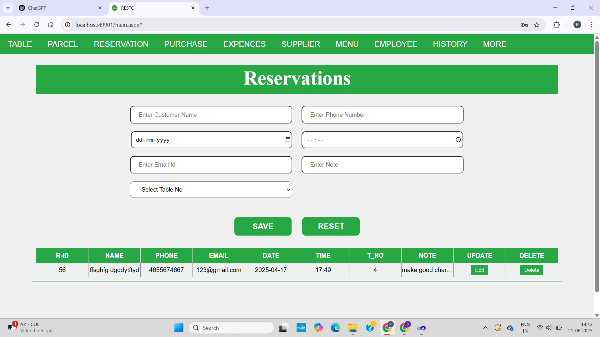Click the R-ID column header
Viewport: 600px width, 337px height.
(x=62, y=256)
